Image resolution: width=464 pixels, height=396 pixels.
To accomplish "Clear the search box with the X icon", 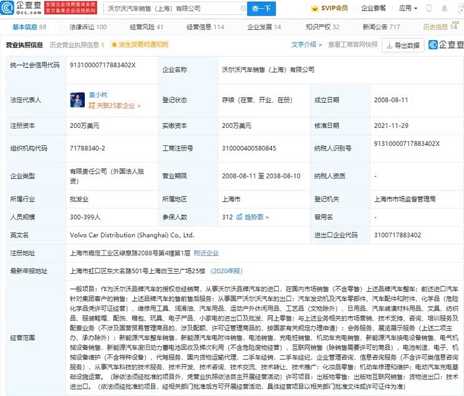I will point(243,8).
